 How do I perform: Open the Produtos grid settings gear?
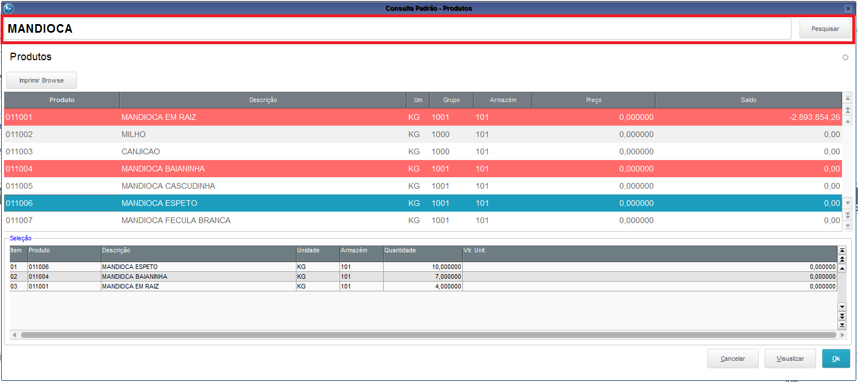[x=845, y=57]
